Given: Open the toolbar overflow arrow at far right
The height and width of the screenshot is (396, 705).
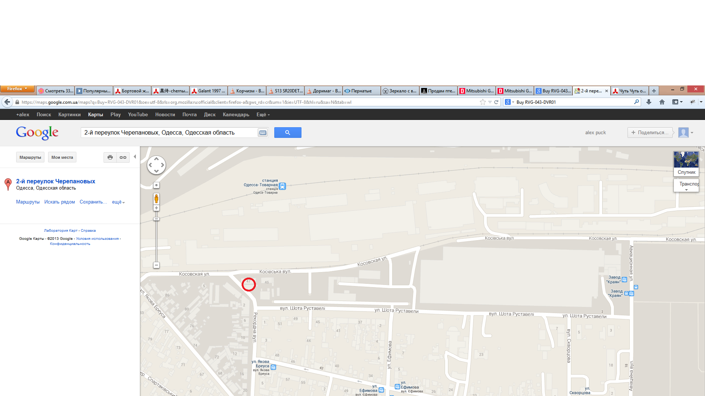Looking at the screenshot, I should (x=701, y=102).
